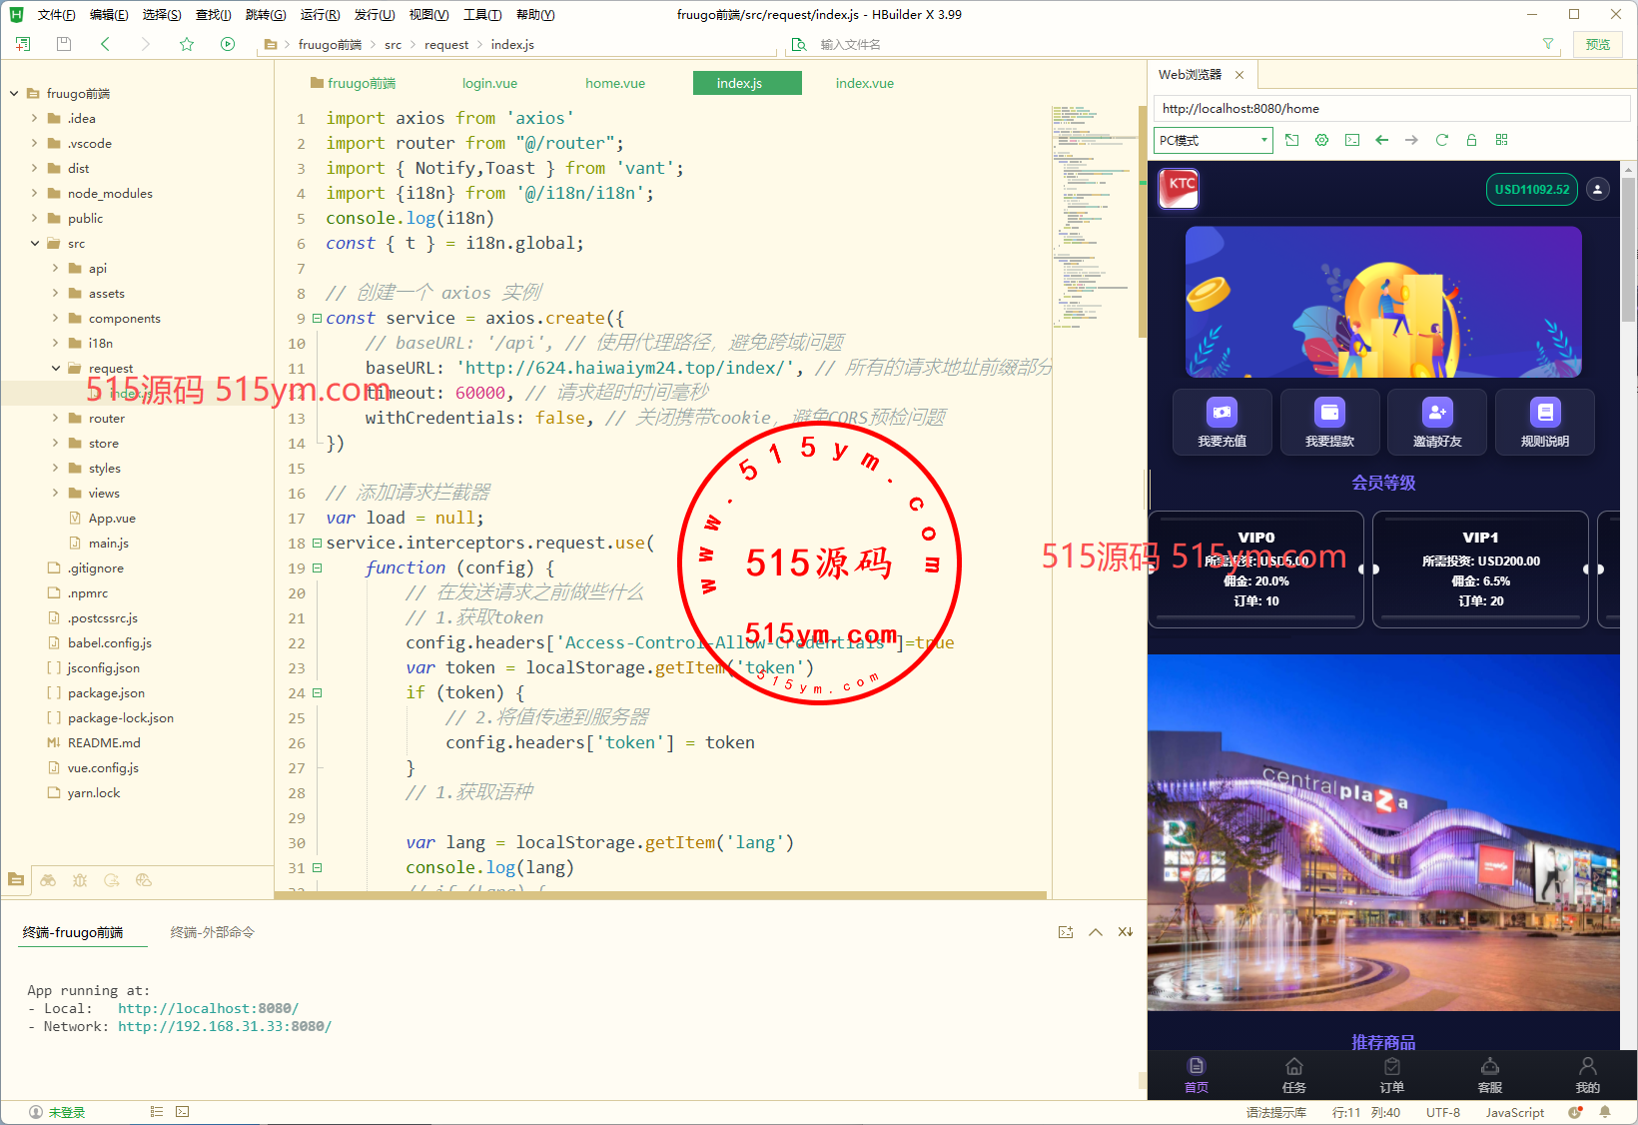
Task: Click the 预览 preview button
Action: point(1597,44)
